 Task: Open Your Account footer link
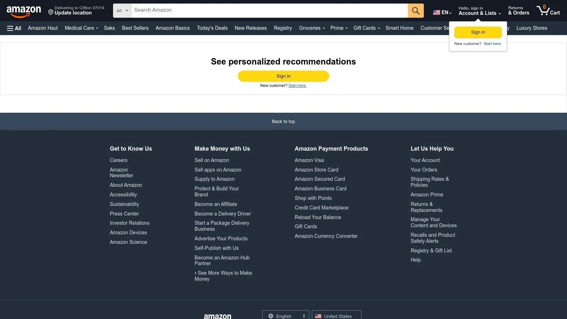[x=425, y=160]
